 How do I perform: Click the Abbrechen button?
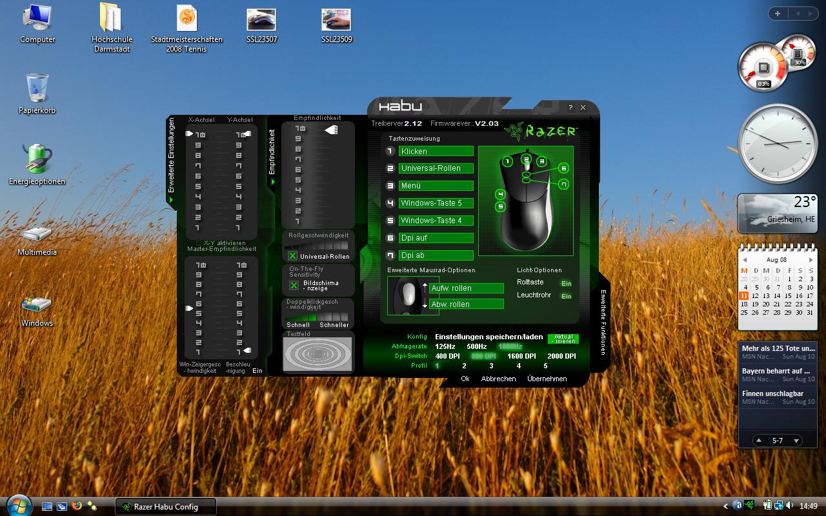click(498, 379)
